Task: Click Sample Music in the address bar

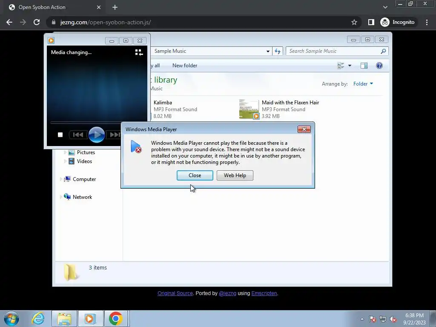Action: tap(170, 51)
